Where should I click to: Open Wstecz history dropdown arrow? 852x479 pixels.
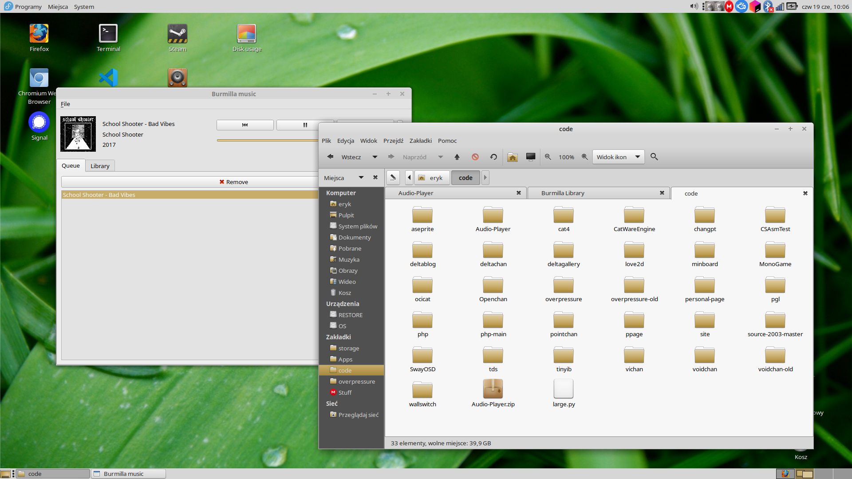click(x=375, y=157)
